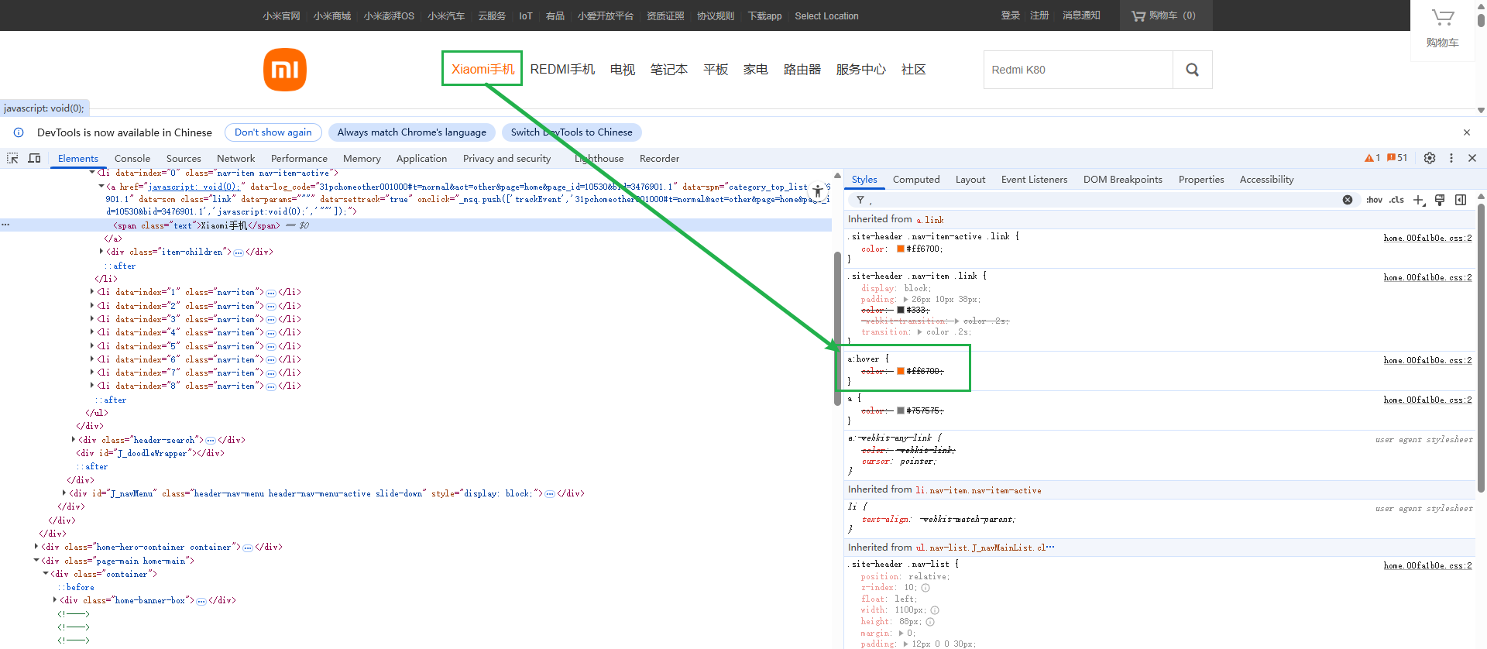1487x649 pixels.
Task: Open the 服务中心 navigation link
Action: (x=861, y=70)
